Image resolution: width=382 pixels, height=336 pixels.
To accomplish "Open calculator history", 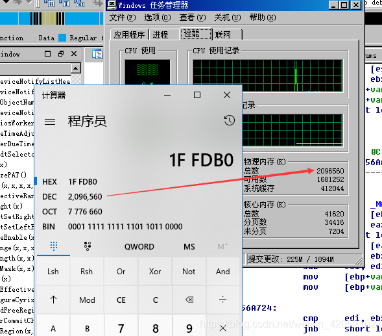I will coord(229,120).
